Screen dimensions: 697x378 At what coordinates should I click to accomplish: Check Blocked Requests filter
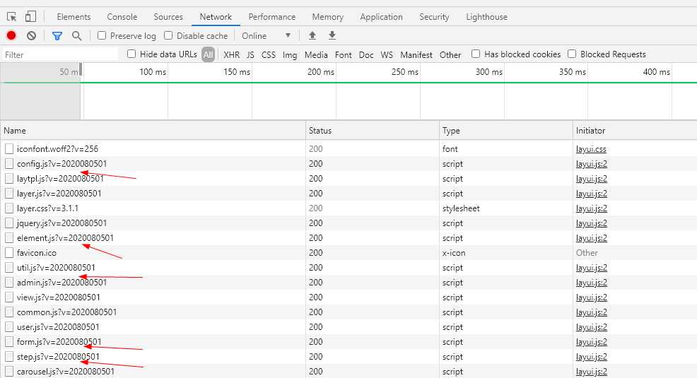(x=572, y=54)
